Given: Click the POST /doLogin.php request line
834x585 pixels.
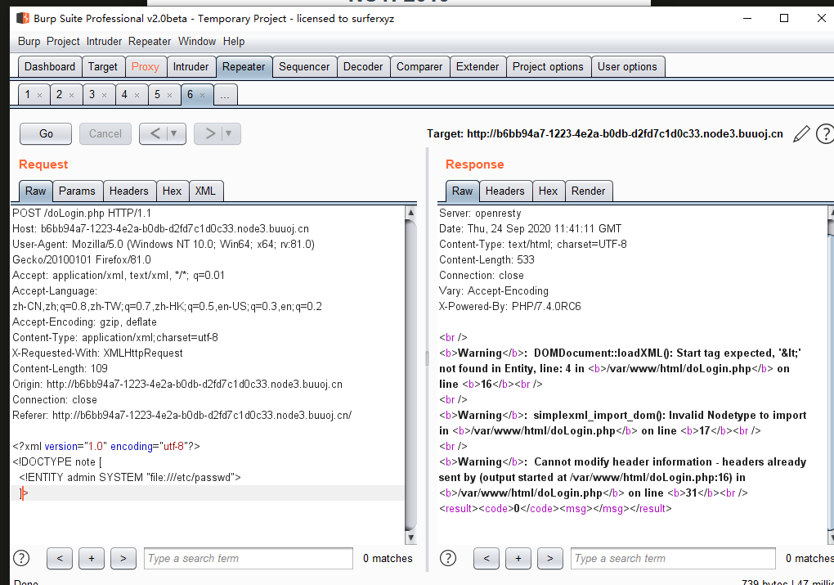Looking at the screenshot, I should click(x=82, y=214).
